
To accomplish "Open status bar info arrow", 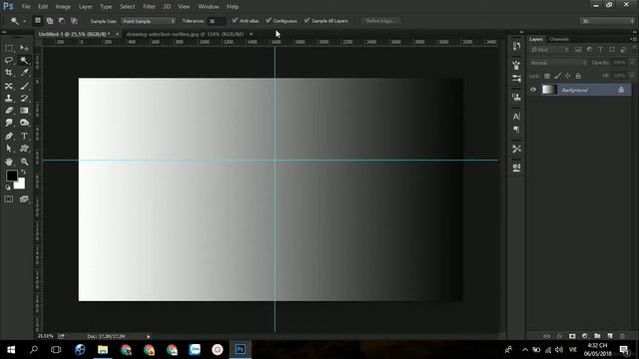I will (x=149, y=337).
